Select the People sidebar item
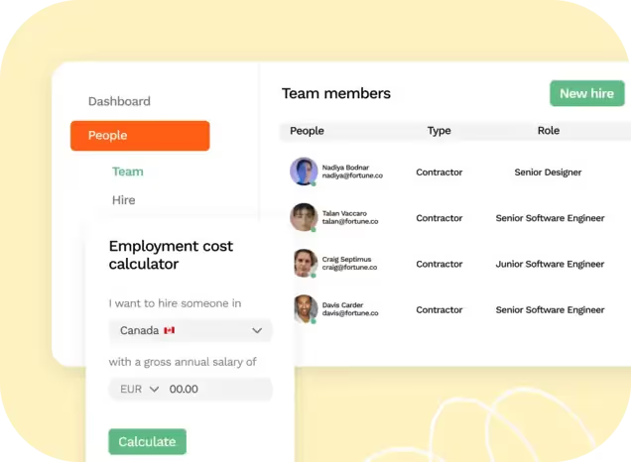The height and width of the screenshot is (462, 631). pos(140,136)
